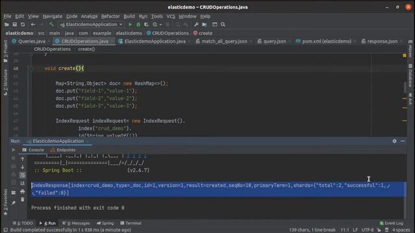Toggle soft-wrap in console panel
Image resolution: width=415 pixels, height=233 pixels.
point(23,175)
